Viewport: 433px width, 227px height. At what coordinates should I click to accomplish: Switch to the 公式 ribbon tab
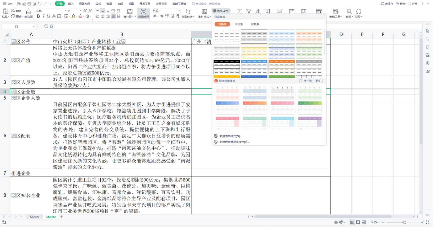(98, 4)
